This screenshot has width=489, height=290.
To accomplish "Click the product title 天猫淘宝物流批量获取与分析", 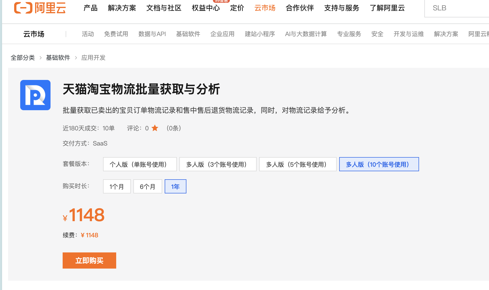I will [141, 89].
